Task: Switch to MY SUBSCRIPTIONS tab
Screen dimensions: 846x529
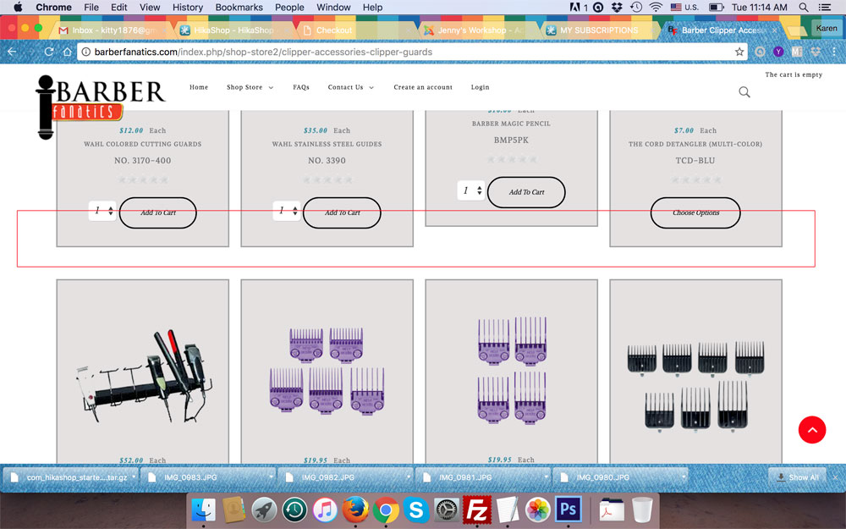Action: (600, 30)
